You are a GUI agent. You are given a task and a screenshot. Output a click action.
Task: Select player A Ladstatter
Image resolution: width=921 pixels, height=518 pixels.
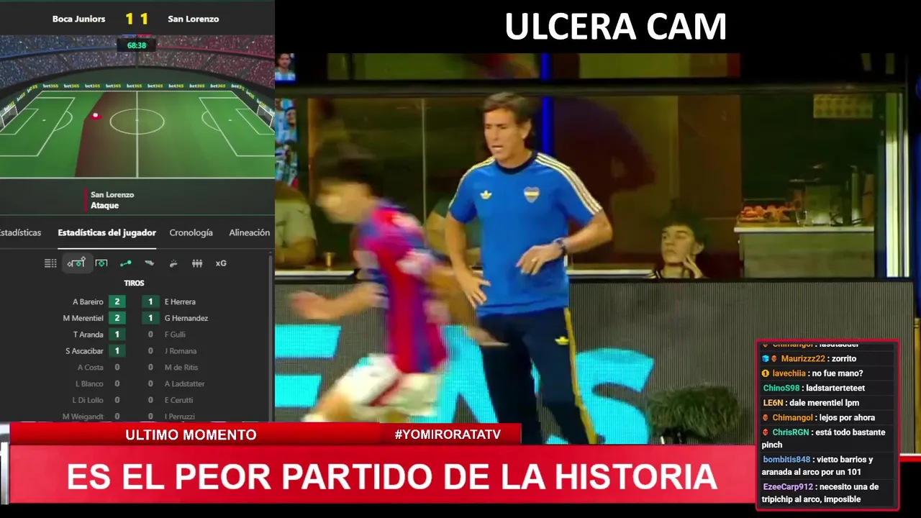[x=184, y=384]
